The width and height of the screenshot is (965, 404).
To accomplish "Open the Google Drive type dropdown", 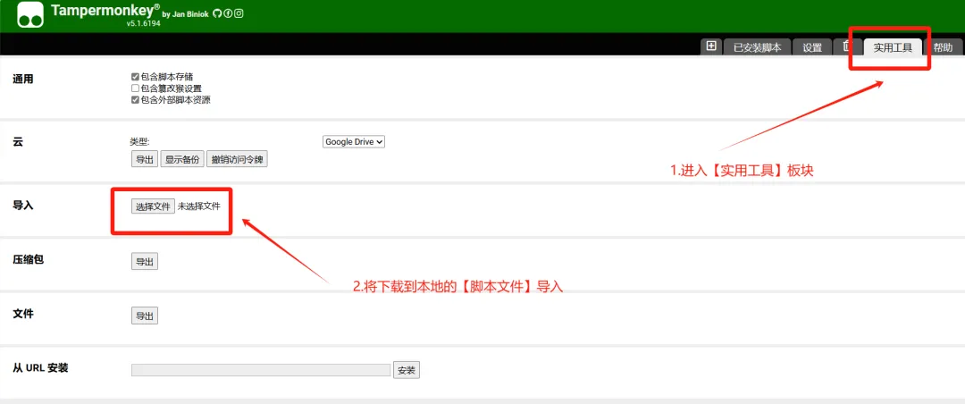I will [354, 141].
